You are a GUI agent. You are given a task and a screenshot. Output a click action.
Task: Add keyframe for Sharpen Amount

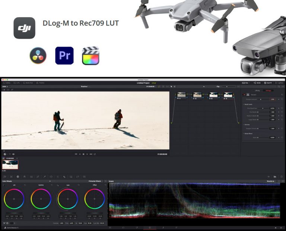(279, 99)
